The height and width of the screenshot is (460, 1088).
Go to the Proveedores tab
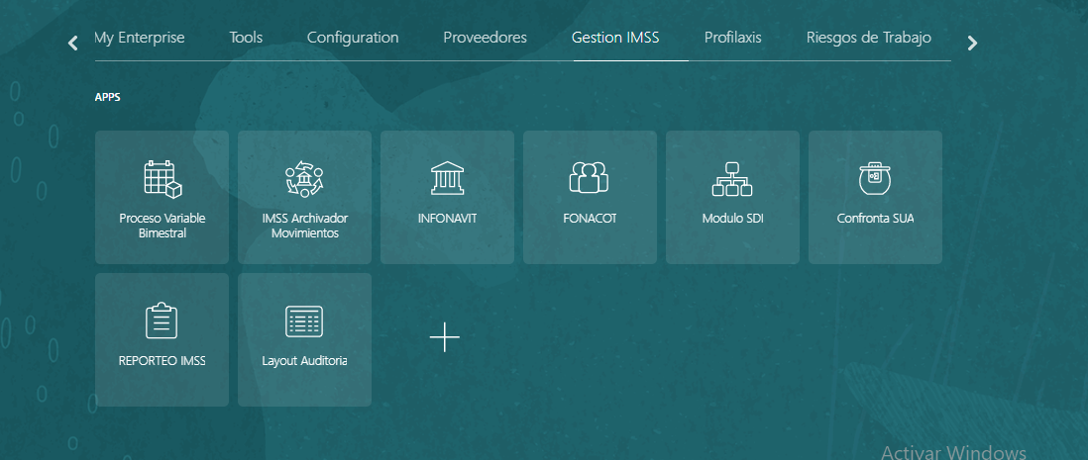[485, 39]
